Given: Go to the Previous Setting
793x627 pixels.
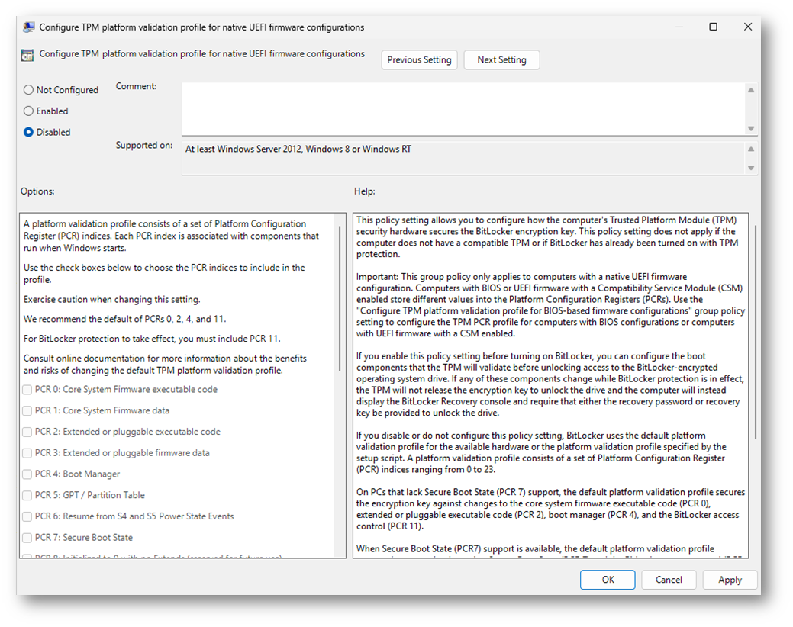Looking at the screenshot, I should (419, 60).
